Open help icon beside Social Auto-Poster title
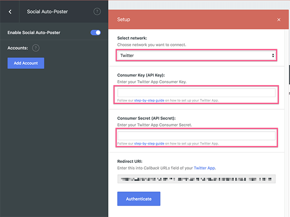The width and height of the screenshot is (290, 217). pyautogui.click(x=97, y=12)
